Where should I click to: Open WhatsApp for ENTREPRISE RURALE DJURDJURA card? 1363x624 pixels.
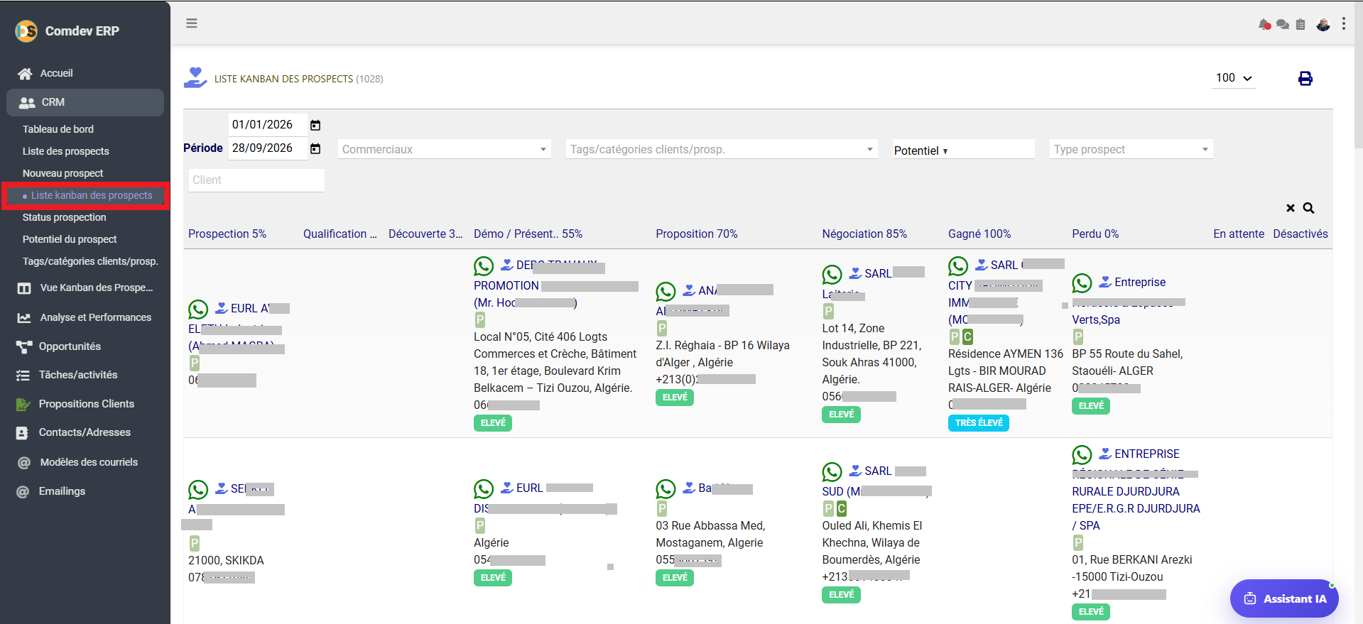coord(1082,455)
